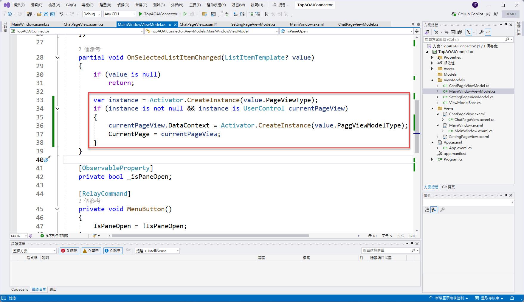This screenshot has width=524, height=302.
Task: Switch Properties to categorized view
Action: click(x=427, y=210)
